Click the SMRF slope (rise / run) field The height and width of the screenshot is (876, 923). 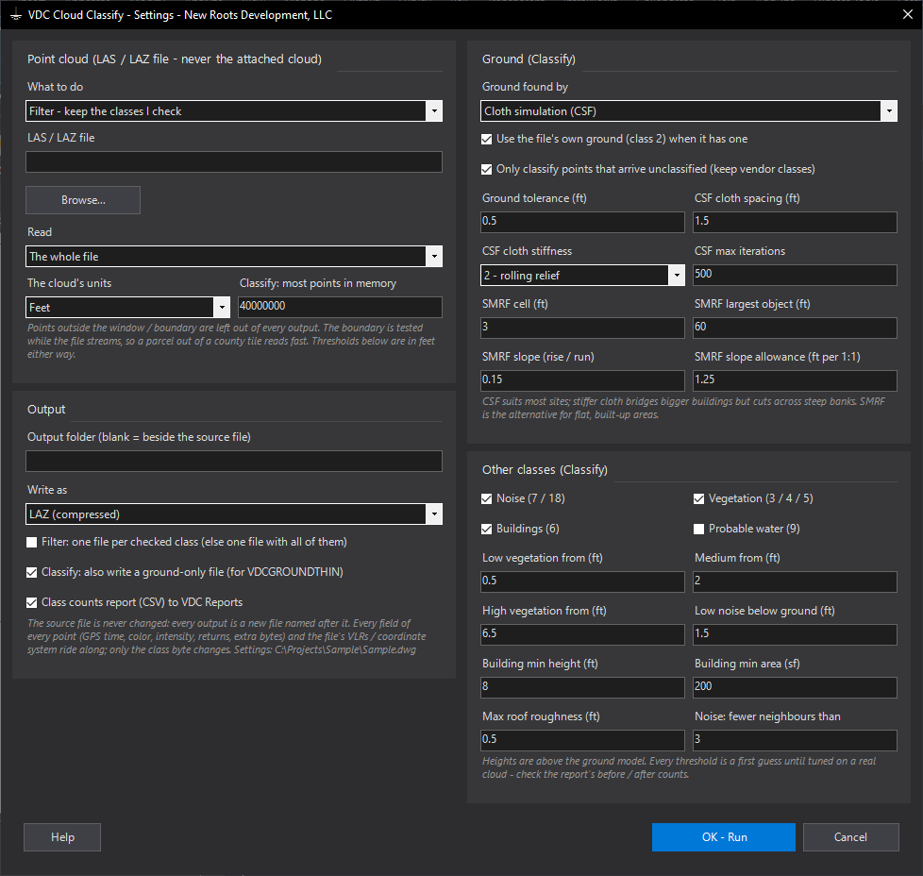[582, 380]
